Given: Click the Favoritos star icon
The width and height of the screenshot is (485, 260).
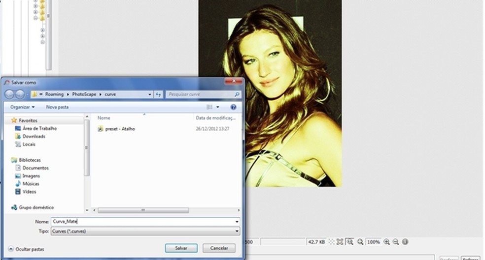Looking at the screenshot, I should [x=14, y=120].
